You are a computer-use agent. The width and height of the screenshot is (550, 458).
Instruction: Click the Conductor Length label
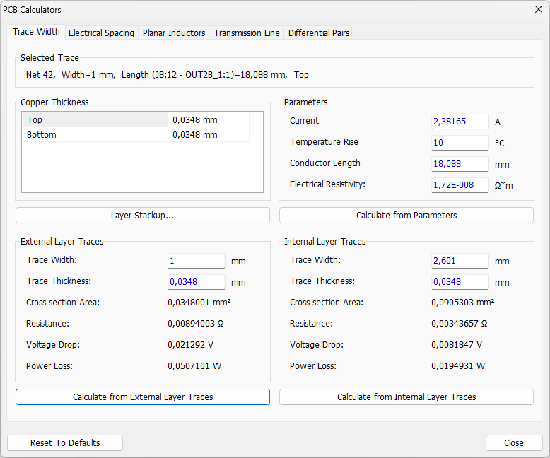pyautogui.click(x=324, y=163)
